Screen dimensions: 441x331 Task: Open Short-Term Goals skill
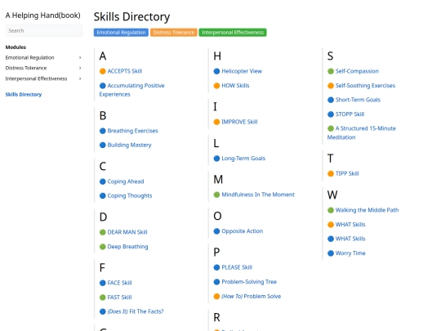tap(358, 100)
